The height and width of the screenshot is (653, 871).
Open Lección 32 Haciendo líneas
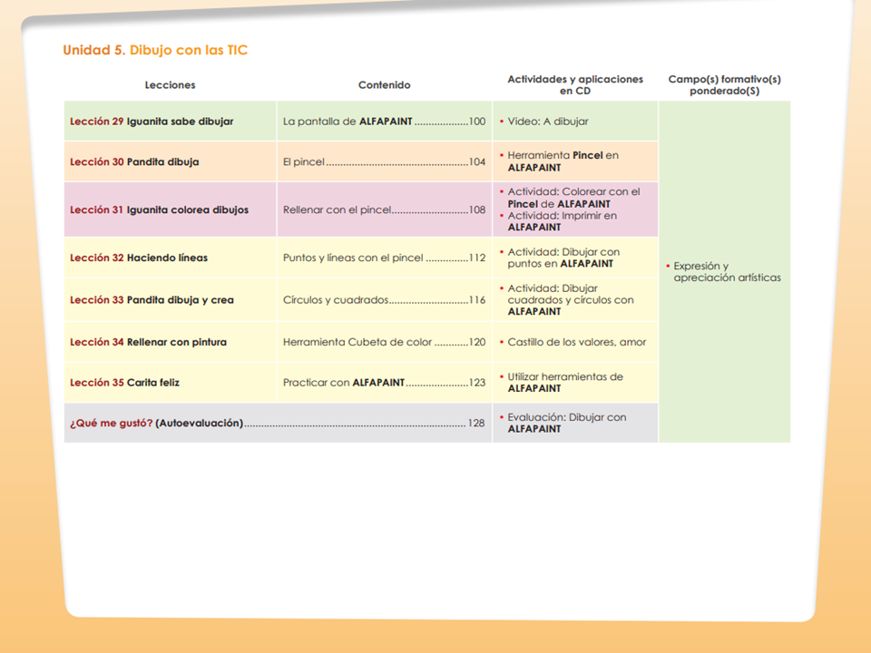point(139,258)
